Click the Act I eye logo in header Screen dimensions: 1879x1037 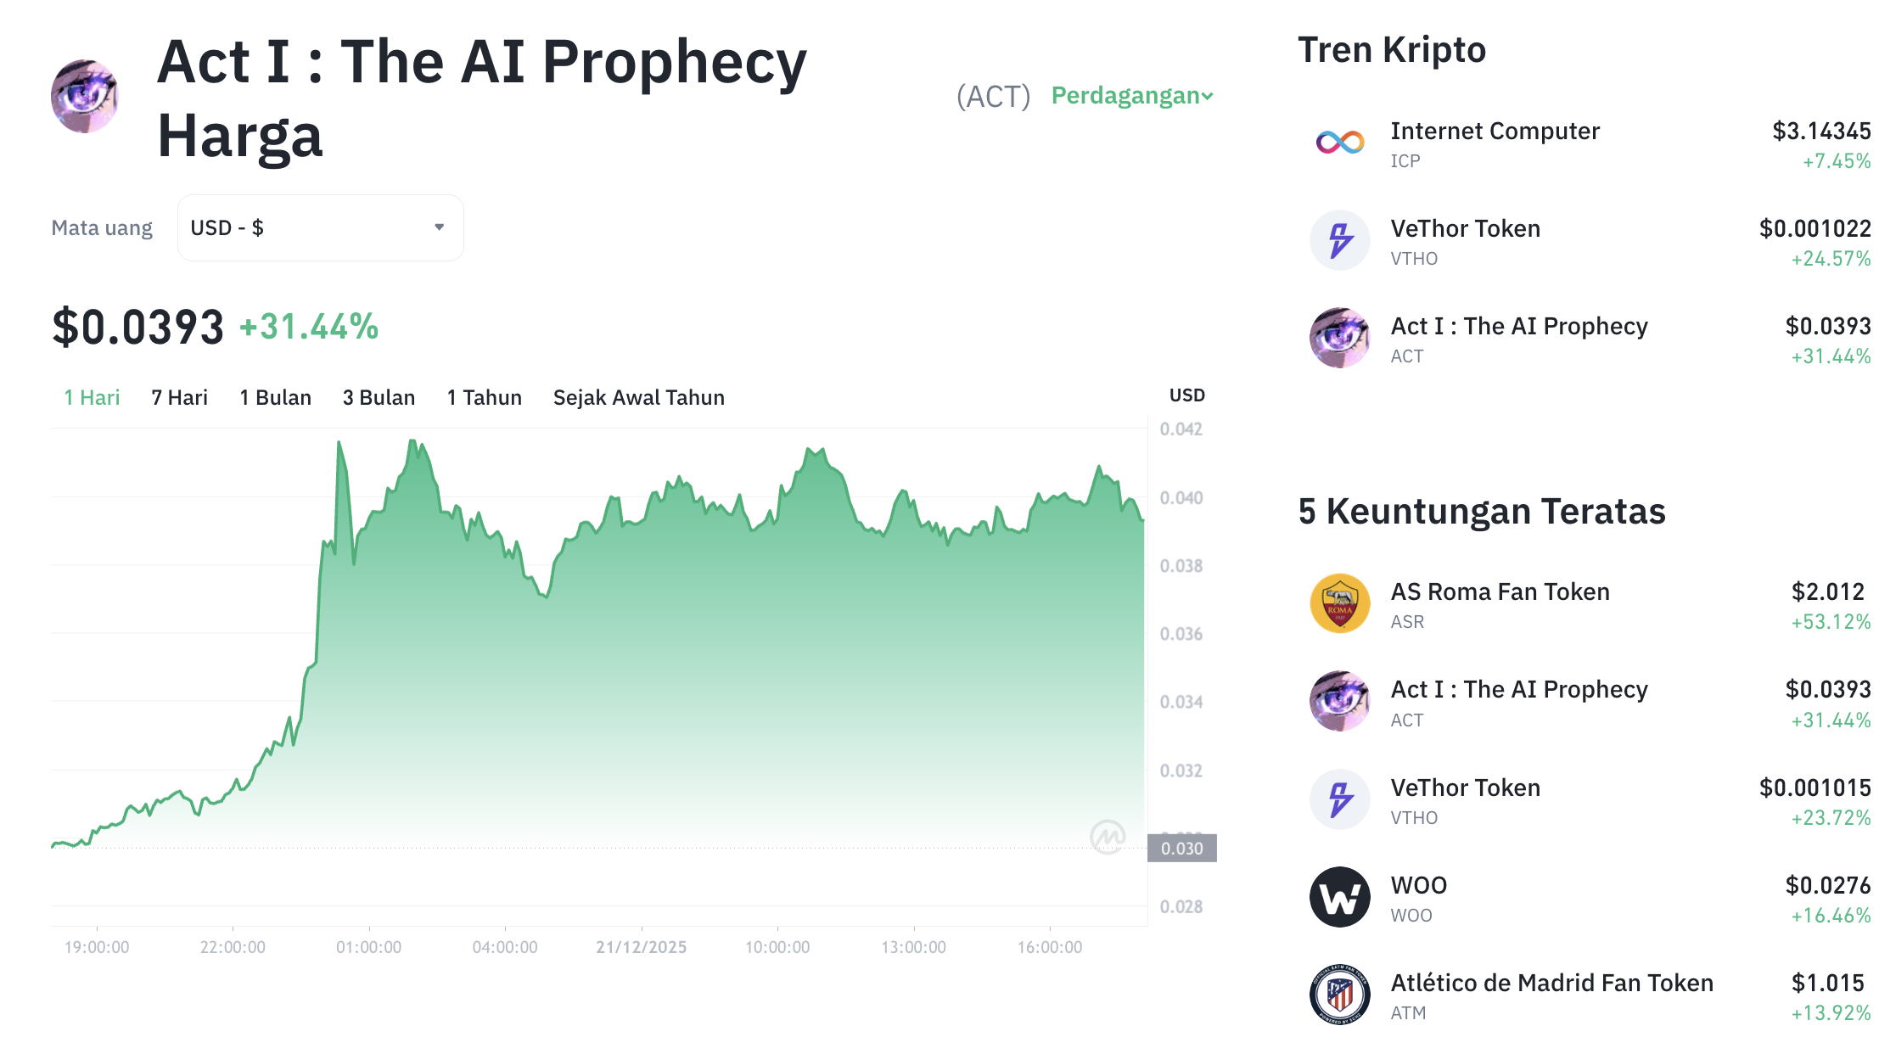(85, 96)
